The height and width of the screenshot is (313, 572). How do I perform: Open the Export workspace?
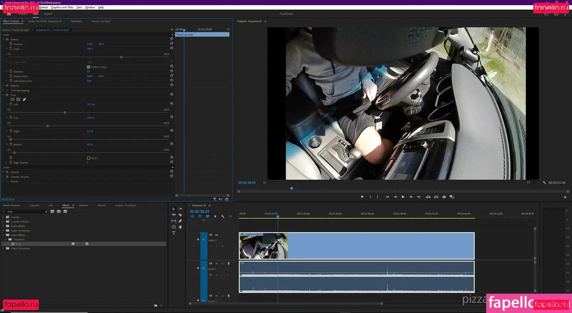point(48,14)
